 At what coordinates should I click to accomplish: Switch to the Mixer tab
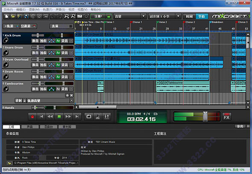coord(49,127)
